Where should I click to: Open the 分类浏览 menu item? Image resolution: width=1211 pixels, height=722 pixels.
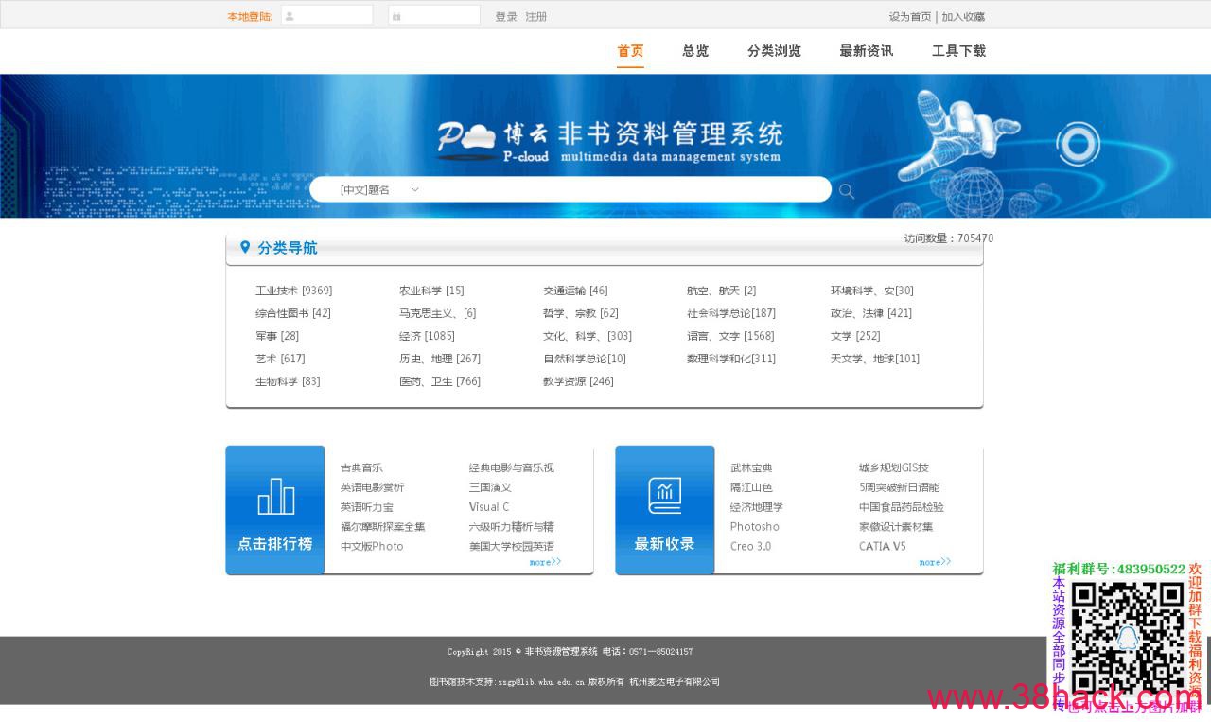pos(774,51)
